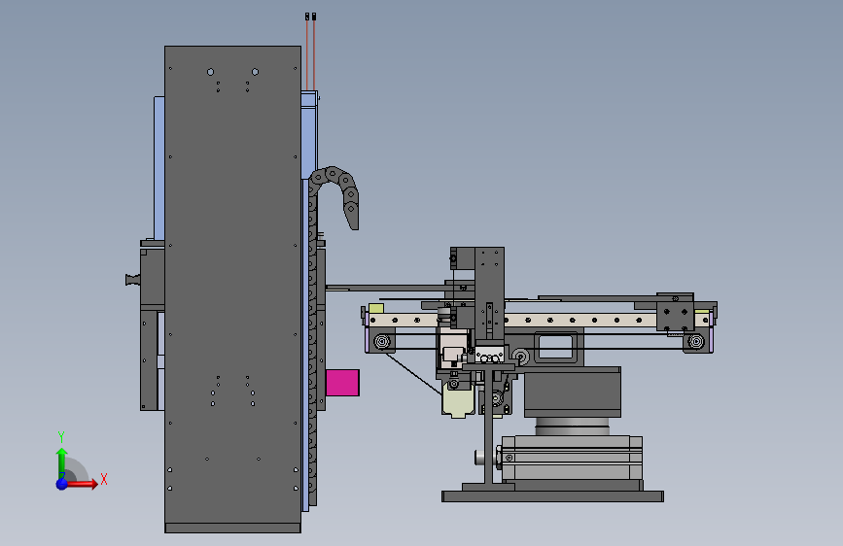Select the pale green component under the carriage

[x=458, y=400]
